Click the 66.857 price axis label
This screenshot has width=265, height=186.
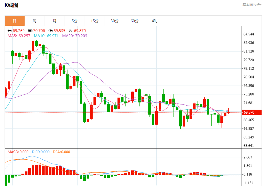tap(249, 128)
